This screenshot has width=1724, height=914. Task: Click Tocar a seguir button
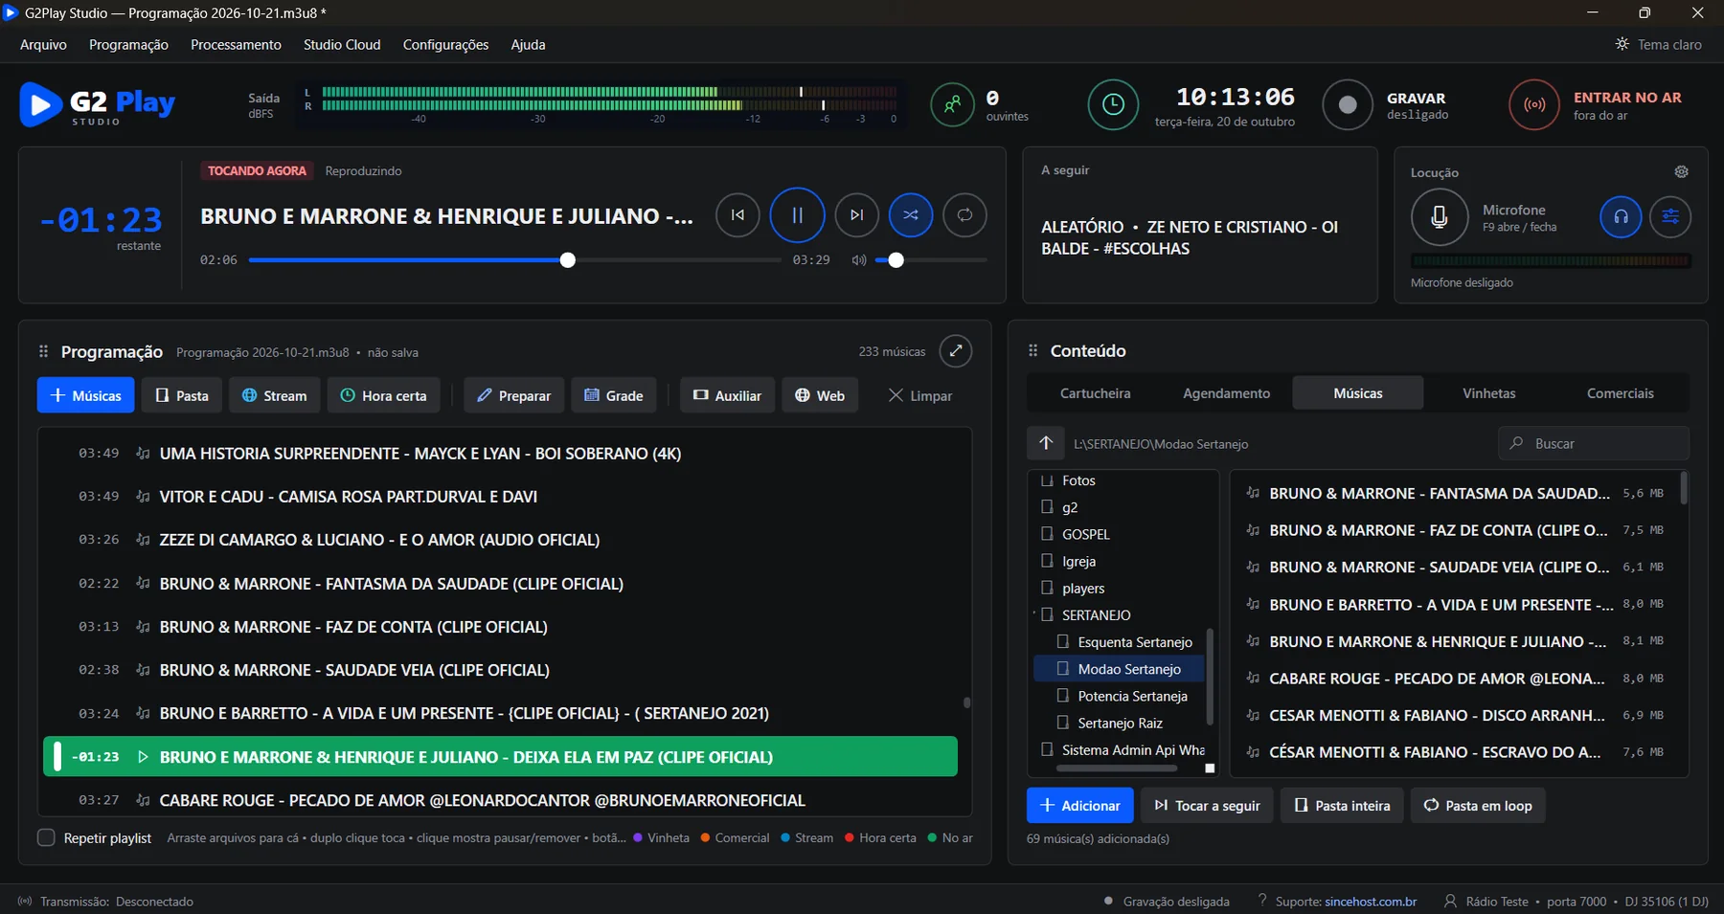(x=1207, y=806)
